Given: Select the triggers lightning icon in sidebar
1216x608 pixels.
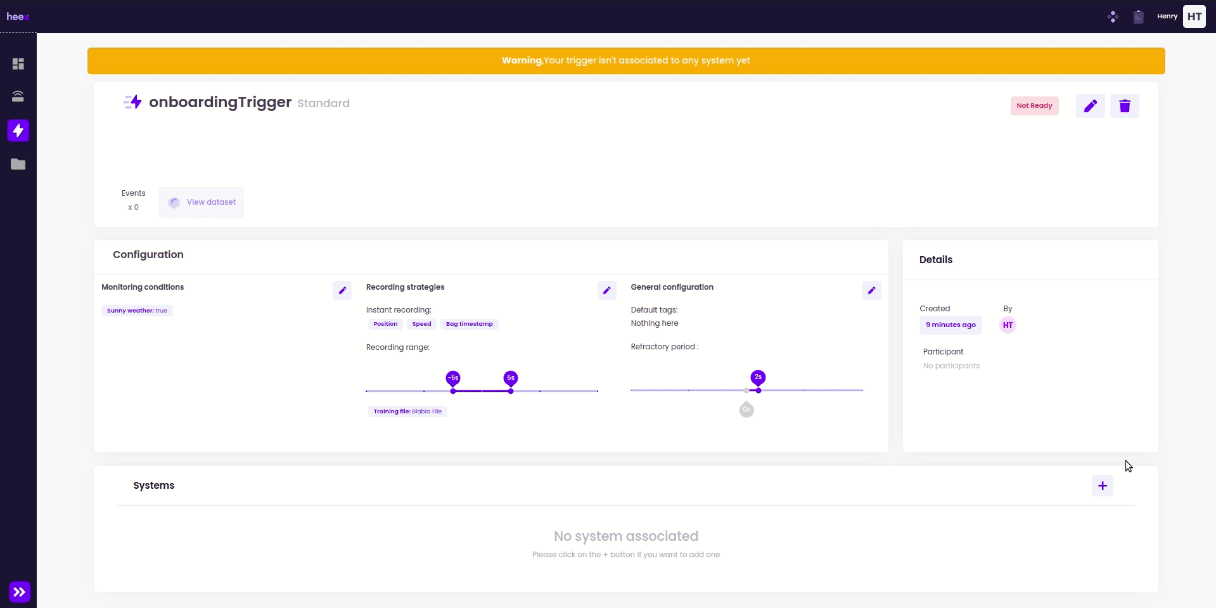Looking at the screenshot, I should tap(18, 131).
